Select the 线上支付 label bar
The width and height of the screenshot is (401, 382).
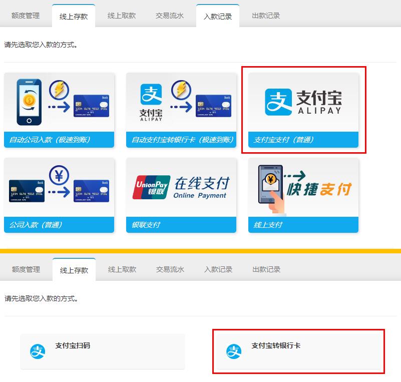coord(303,225)
